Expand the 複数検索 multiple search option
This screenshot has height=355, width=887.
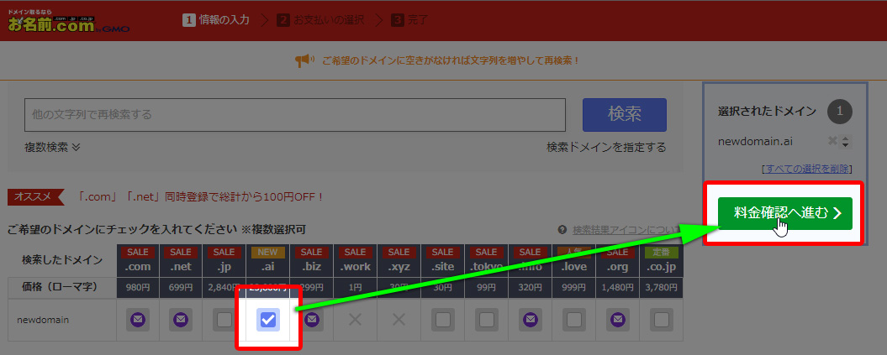pyautogui.click(x=52, y=147)
